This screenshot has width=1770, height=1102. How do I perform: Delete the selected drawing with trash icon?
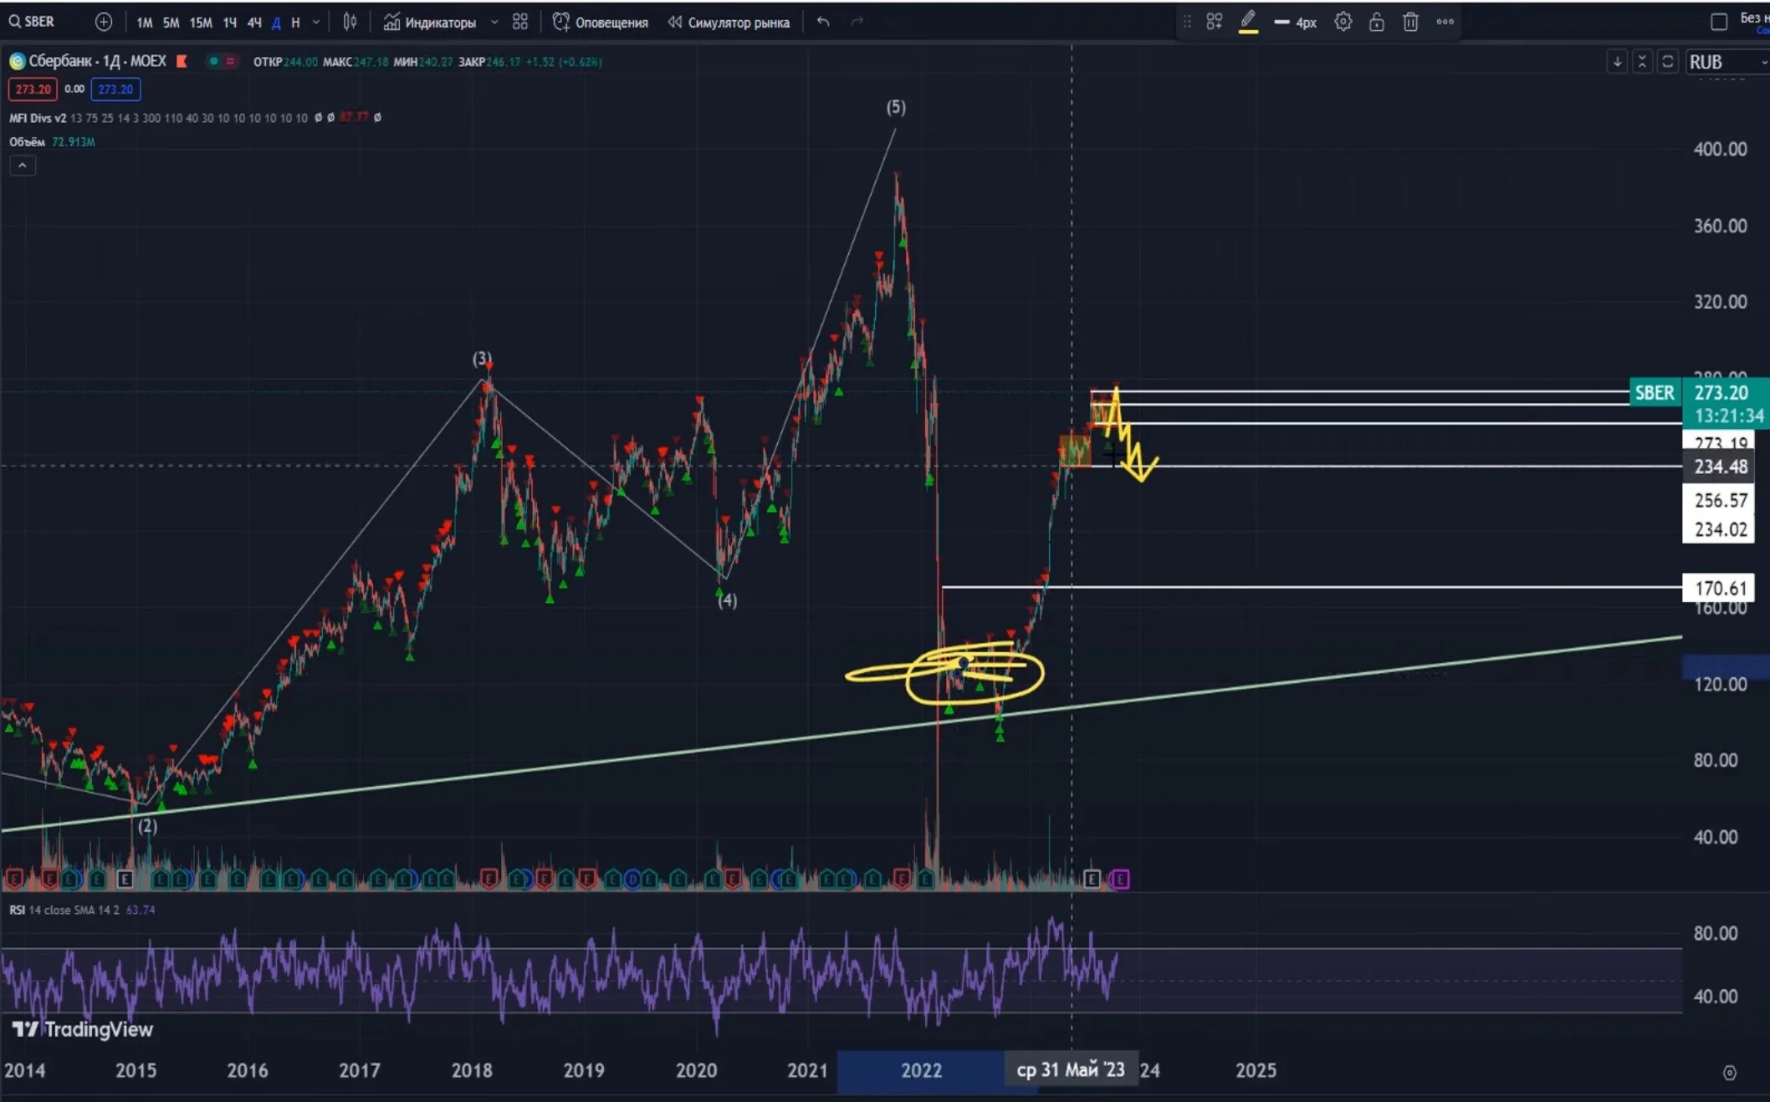pyautogui.click(x=1410, y=22)
